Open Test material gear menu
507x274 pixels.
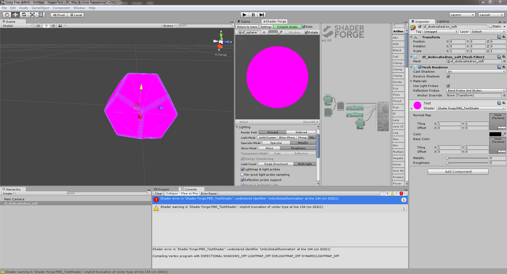point(504,103)
